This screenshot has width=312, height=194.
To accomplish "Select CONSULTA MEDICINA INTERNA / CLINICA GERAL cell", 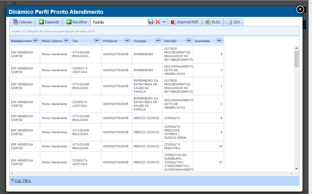I will click(178, 132).
